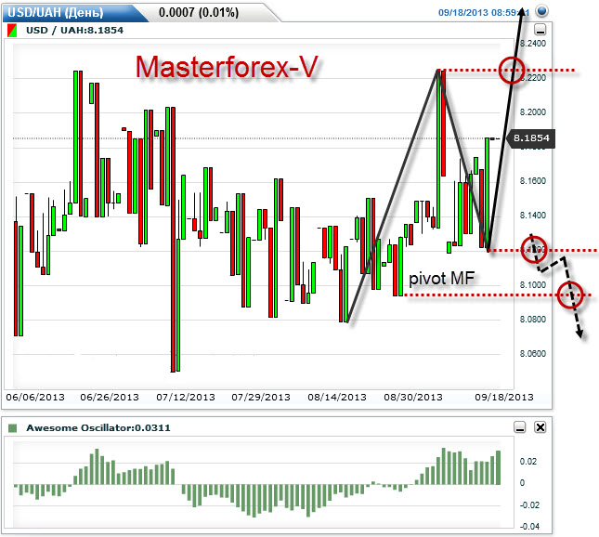This screenshot has width=599, height=537.
Task: Click the 07/29/2013 date axis label
Action: (x=261, y=398)
